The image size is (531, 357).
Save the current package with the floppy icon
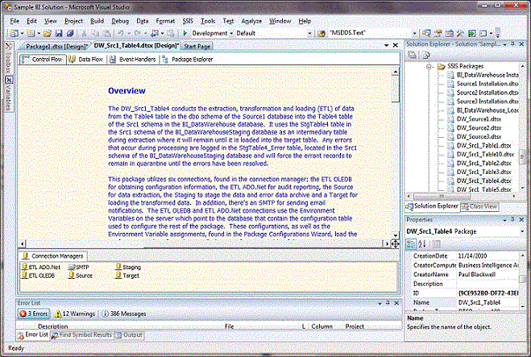[59, 33]
